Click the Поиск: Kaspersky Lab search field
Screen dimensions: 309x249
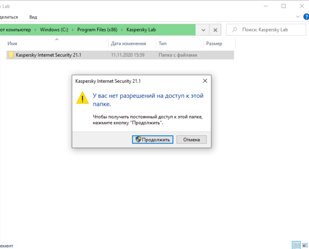point(266,30)
